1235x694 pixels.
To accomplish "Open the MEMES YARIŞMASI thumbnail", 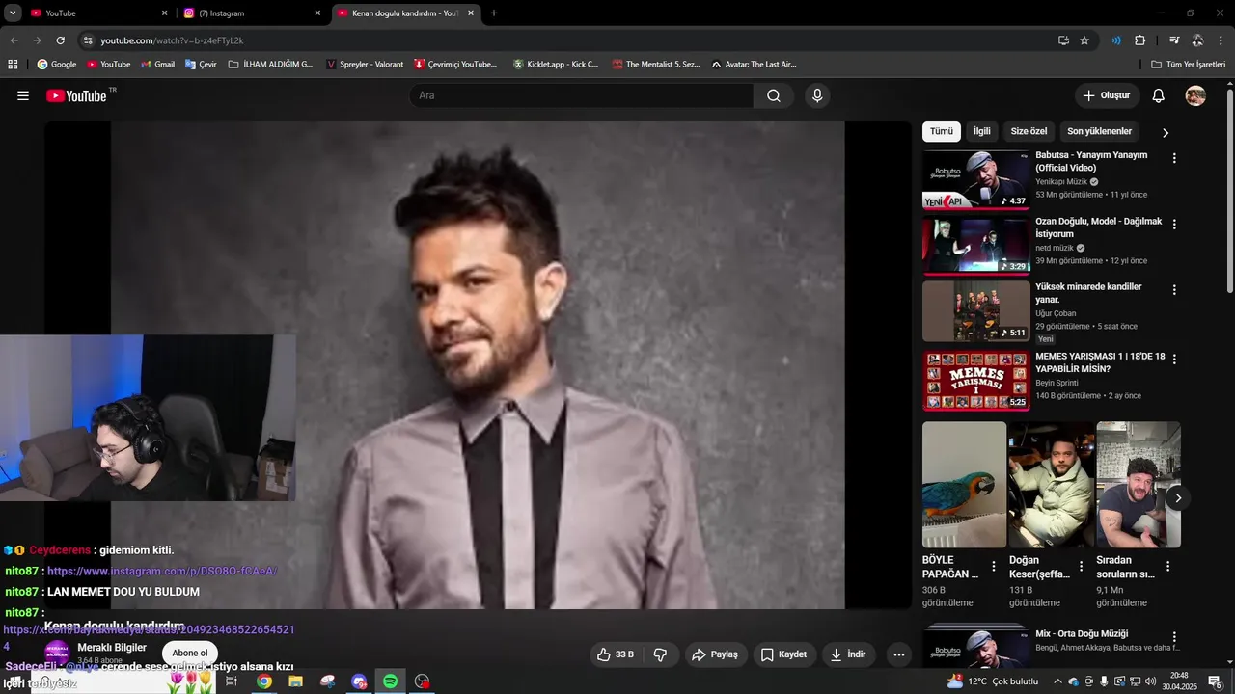I will tap(975, 381).
